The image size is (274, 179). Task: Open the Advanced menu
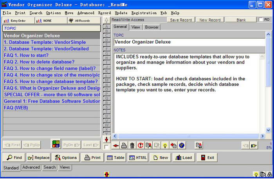[x=86, y=13]
